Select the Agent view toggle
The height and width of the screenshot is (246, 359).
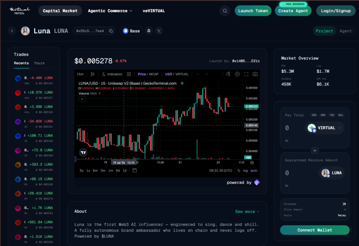pyautogui.click(x=345, y=31)
